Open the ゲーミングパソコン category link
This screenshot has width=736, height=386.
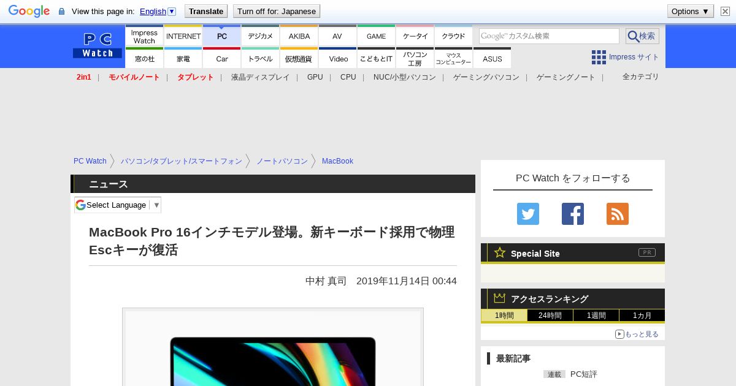pos(486,77)
